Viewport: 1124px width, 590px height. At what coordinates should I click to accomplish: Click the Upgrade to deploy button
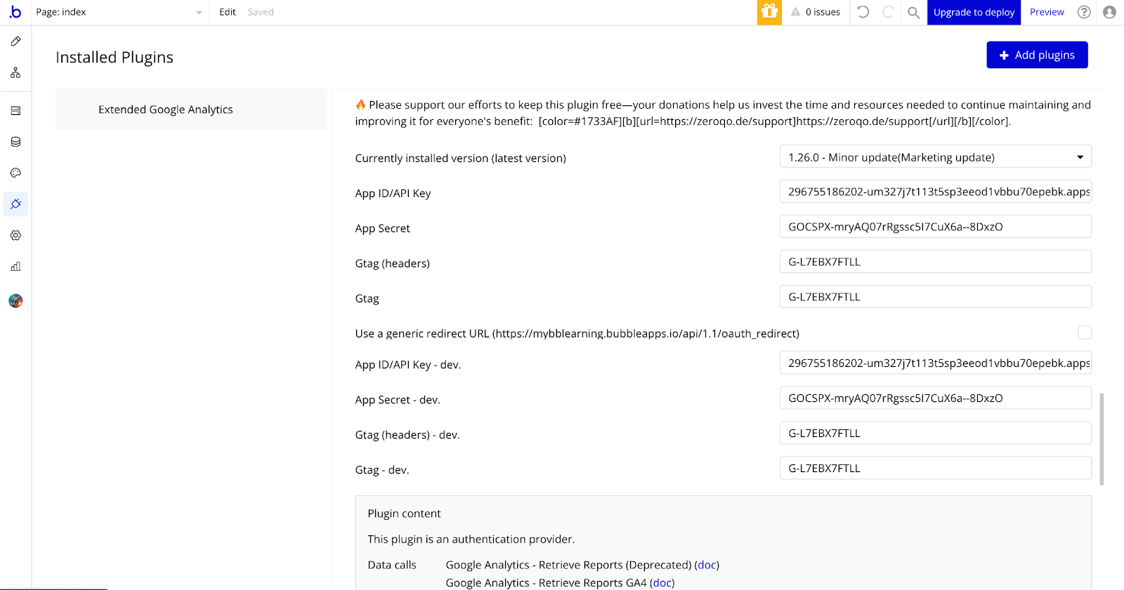click(x=974, y=12)
